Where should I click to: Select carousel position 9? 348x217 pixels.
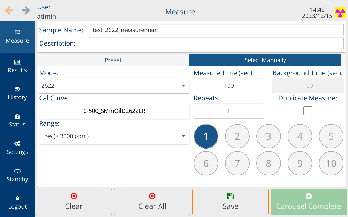click(300, 163)
